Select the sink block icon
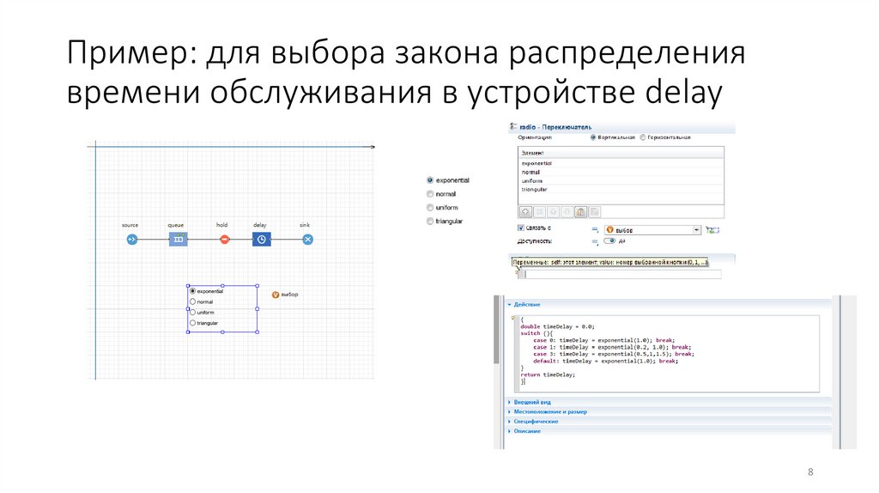 pyautogui.click(x=308, y=240)
